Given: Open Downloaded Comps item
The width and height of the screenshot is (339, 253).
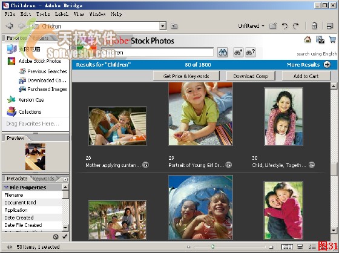Looking at the screenshot, I should coord(43,80).
